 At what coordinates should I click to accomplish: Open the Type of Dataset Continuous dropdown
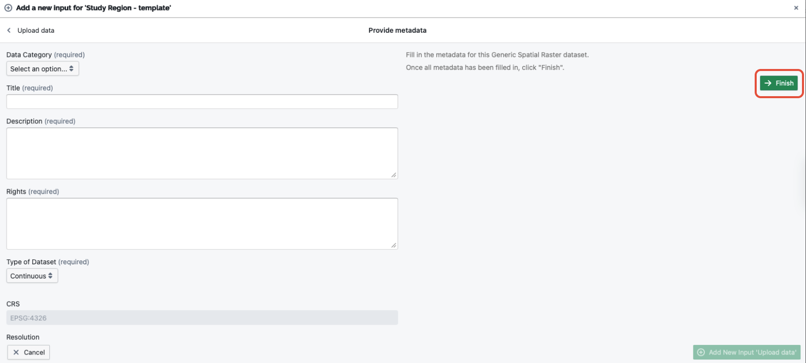32,276
